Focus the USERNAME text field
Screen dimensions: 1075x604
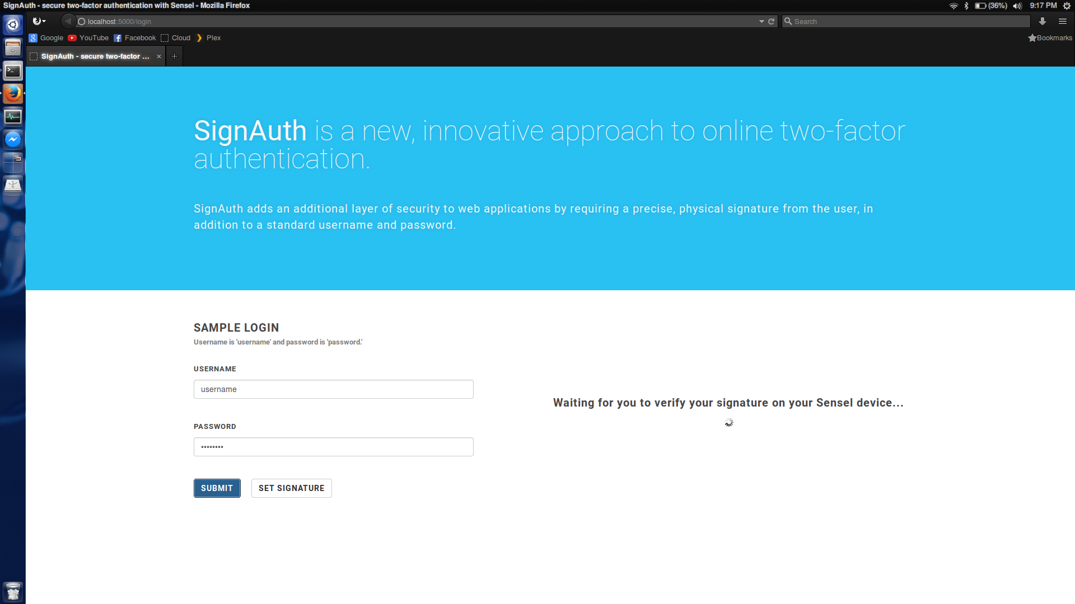333,389
